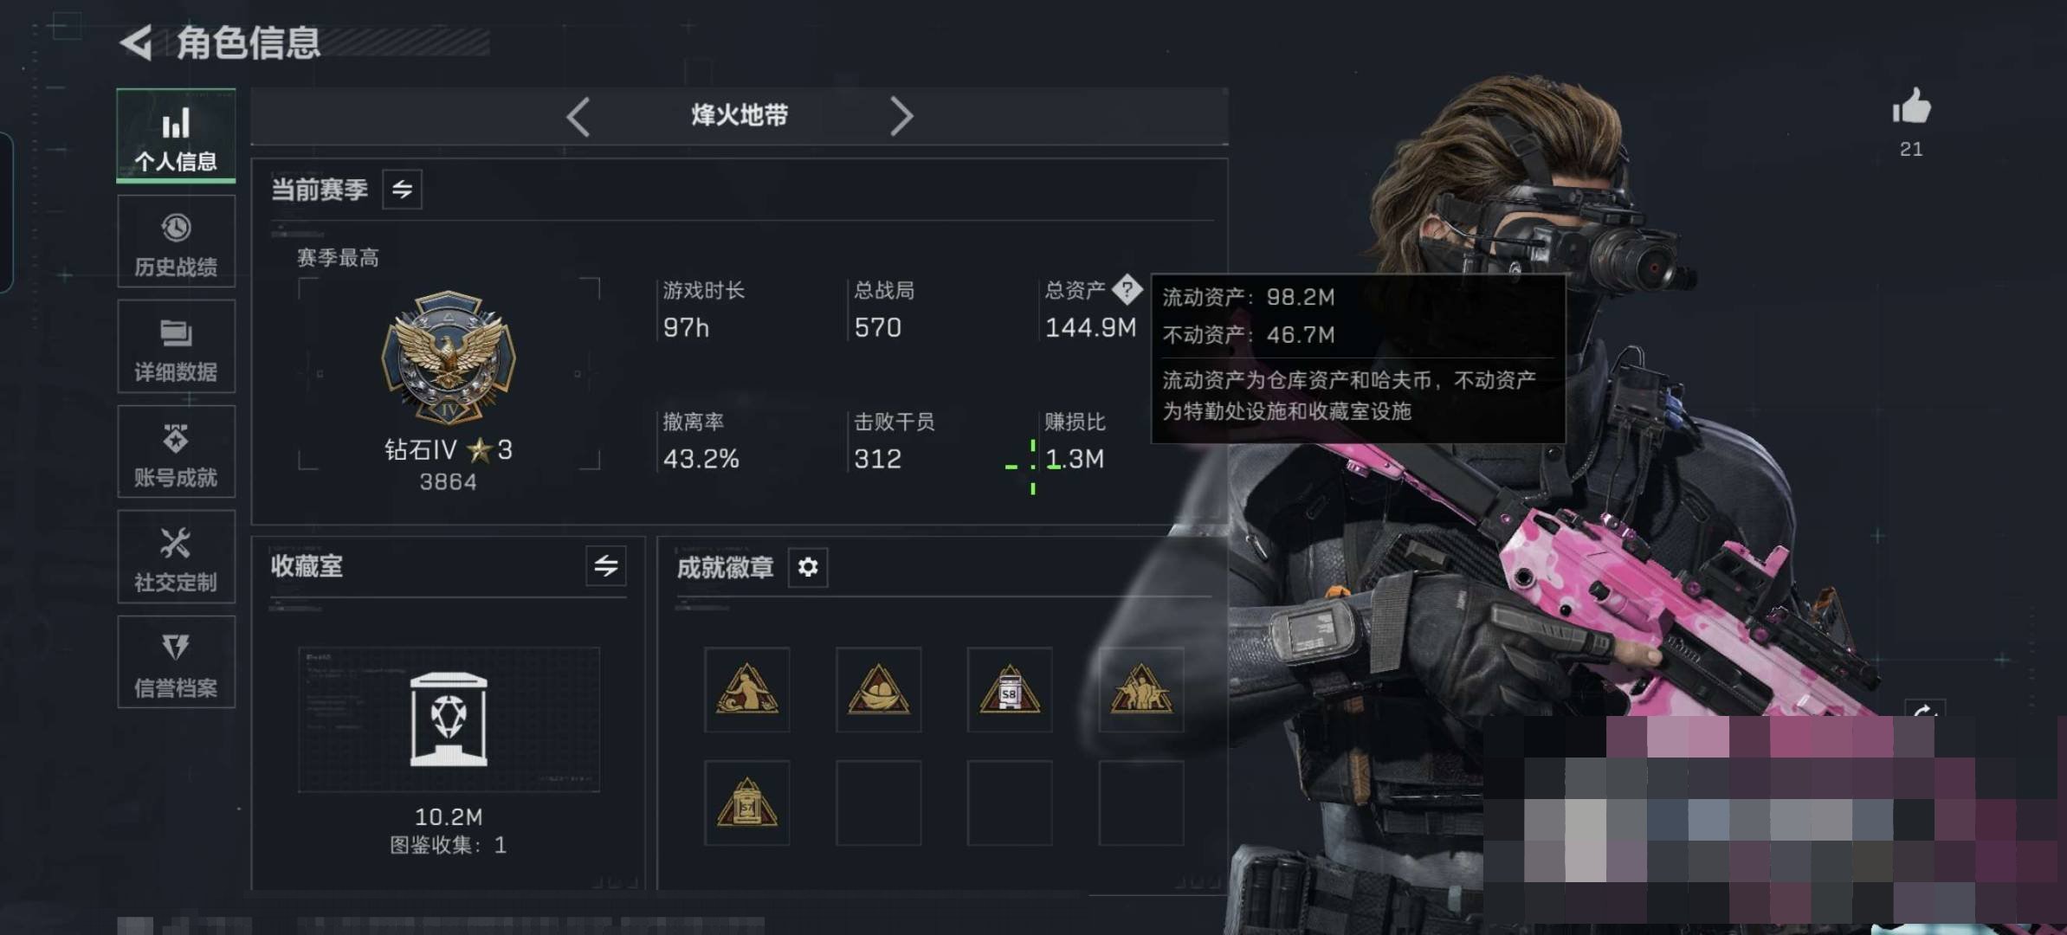
Task: Switch to next mode with right chevron
Action: click(x=901, y=116)
